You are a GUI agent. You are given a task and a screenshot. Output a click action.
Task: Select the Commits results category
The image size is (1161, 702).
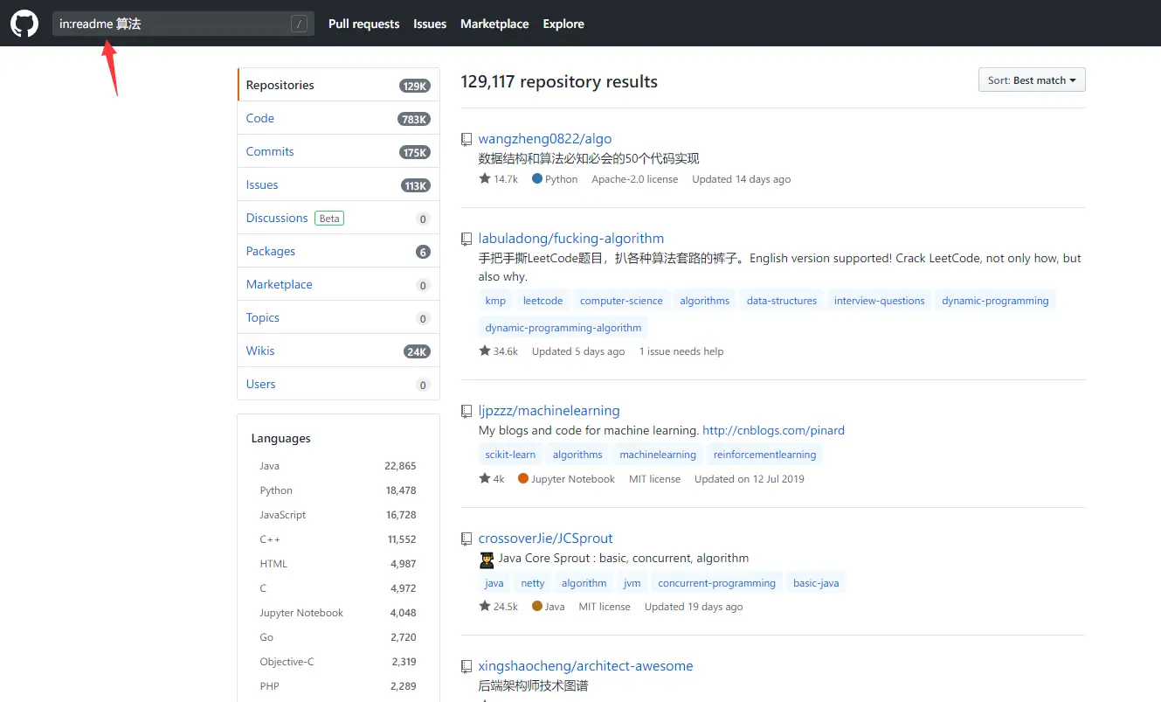[338, 151]
